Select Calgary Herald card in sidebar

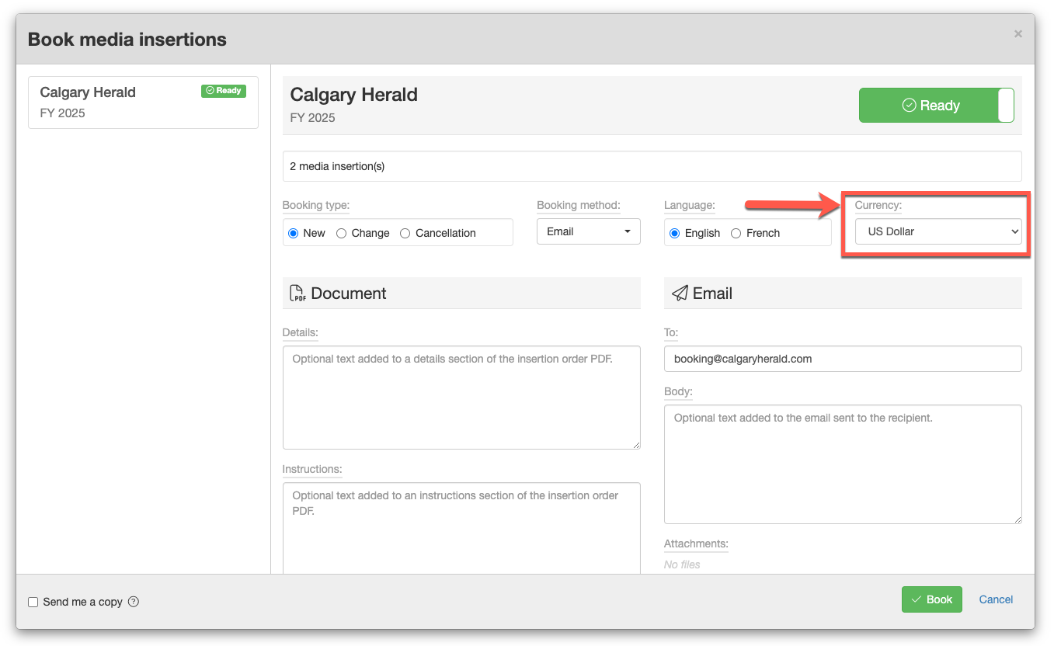(x=143, y=102)
